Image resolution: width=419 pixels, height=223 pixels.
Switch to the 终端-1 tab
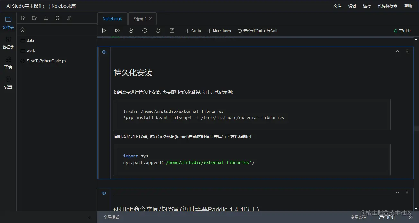(x=140, y=19)
